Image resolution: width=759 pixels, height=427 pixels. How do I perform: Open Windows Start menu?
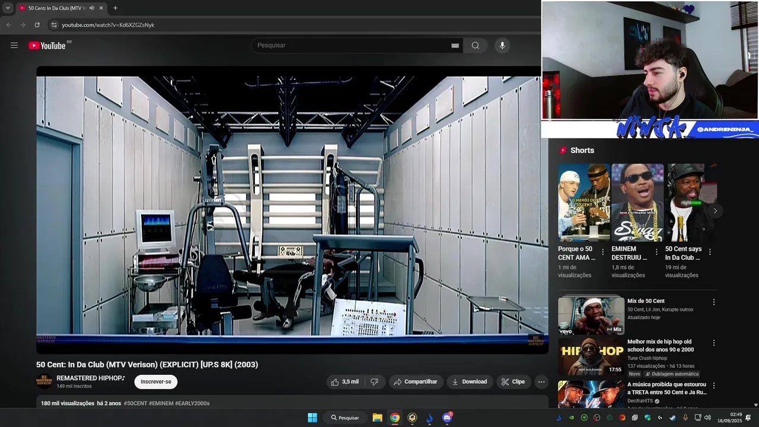(312, 418)
